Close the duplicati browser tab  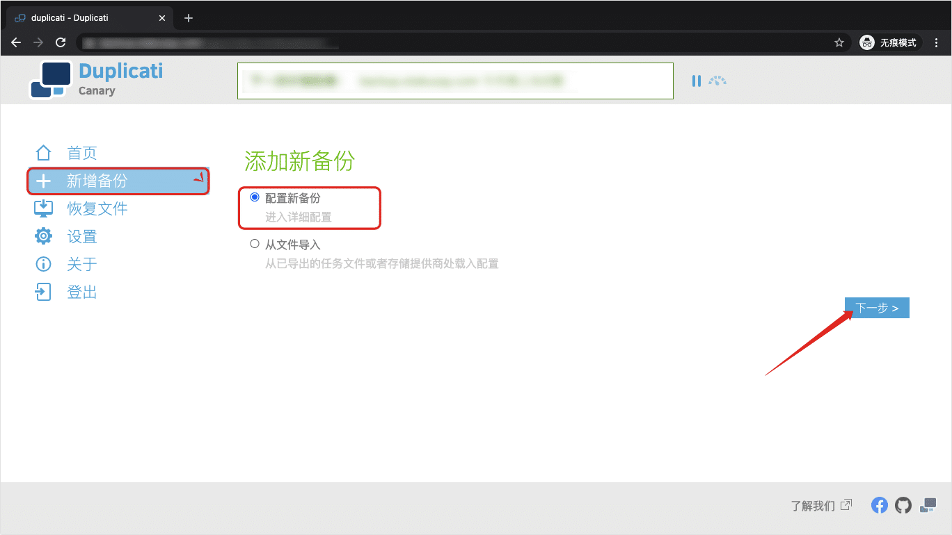[x=162, y=18]
